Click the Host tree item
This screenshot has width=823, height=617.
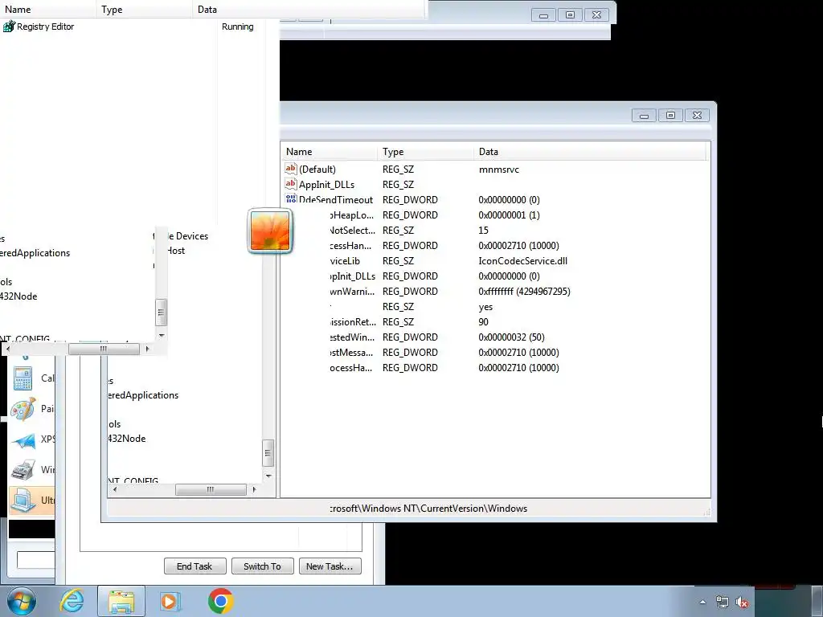[x=176, y=251]
